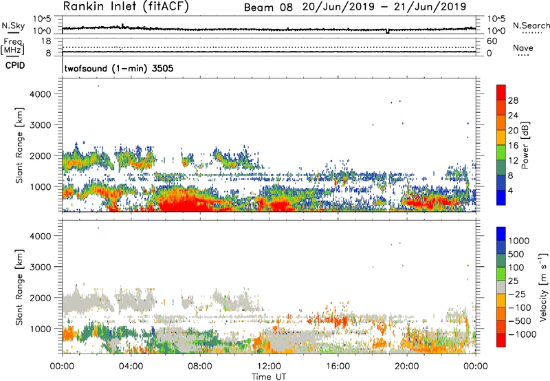The image size is (550, 381).
Task: Click the '18' tick on frequency axis
Action: tap(46, 41)
